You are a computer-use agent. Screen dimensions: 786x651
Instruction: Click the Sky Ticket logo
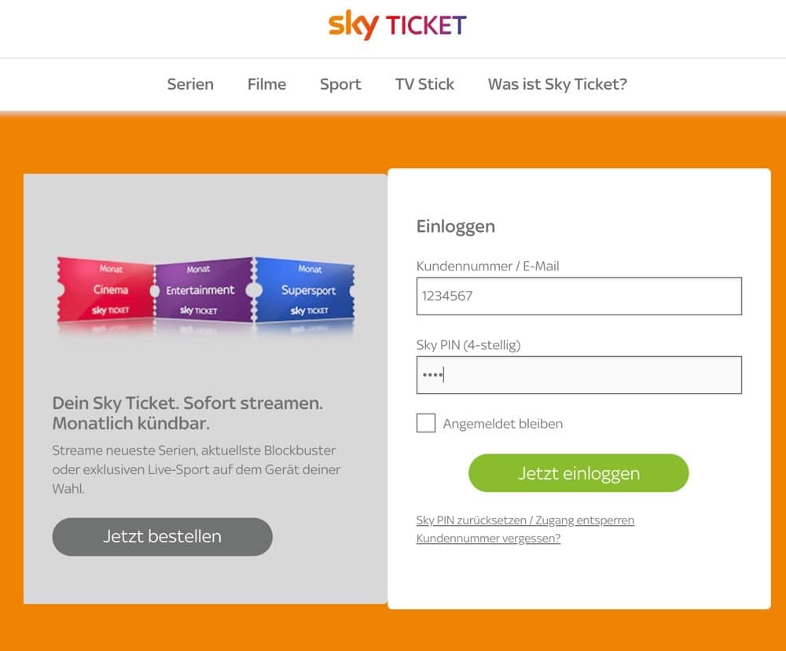(x=397, y=25)
